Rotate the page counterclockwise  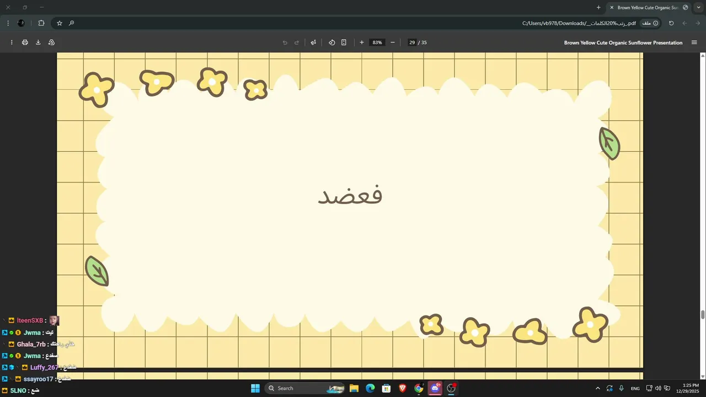[332, 42]
